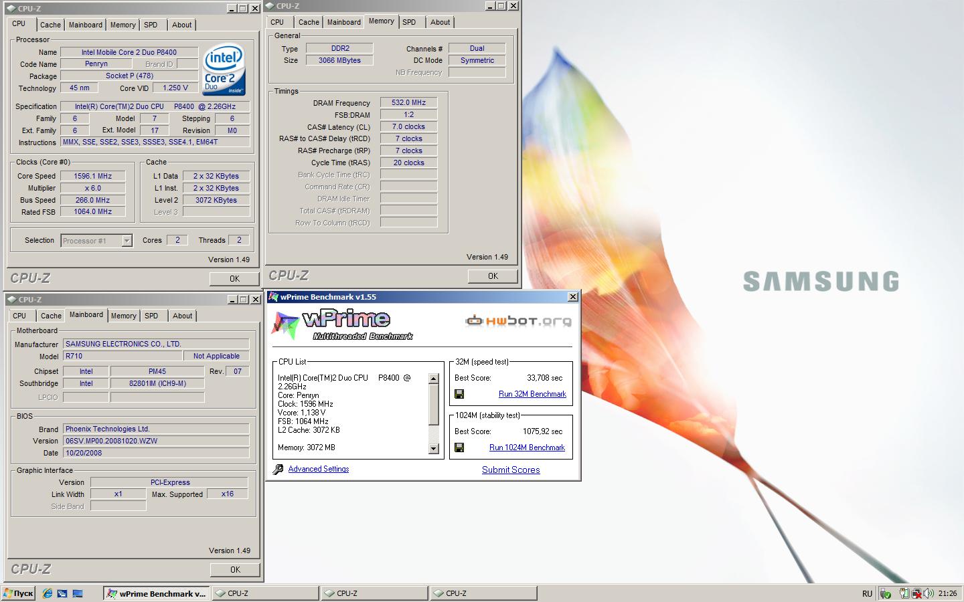Image resolution: width=964 pixels, height=602 pixels.
Task: Click the clock showing 21:26
Action: (947, 593)
